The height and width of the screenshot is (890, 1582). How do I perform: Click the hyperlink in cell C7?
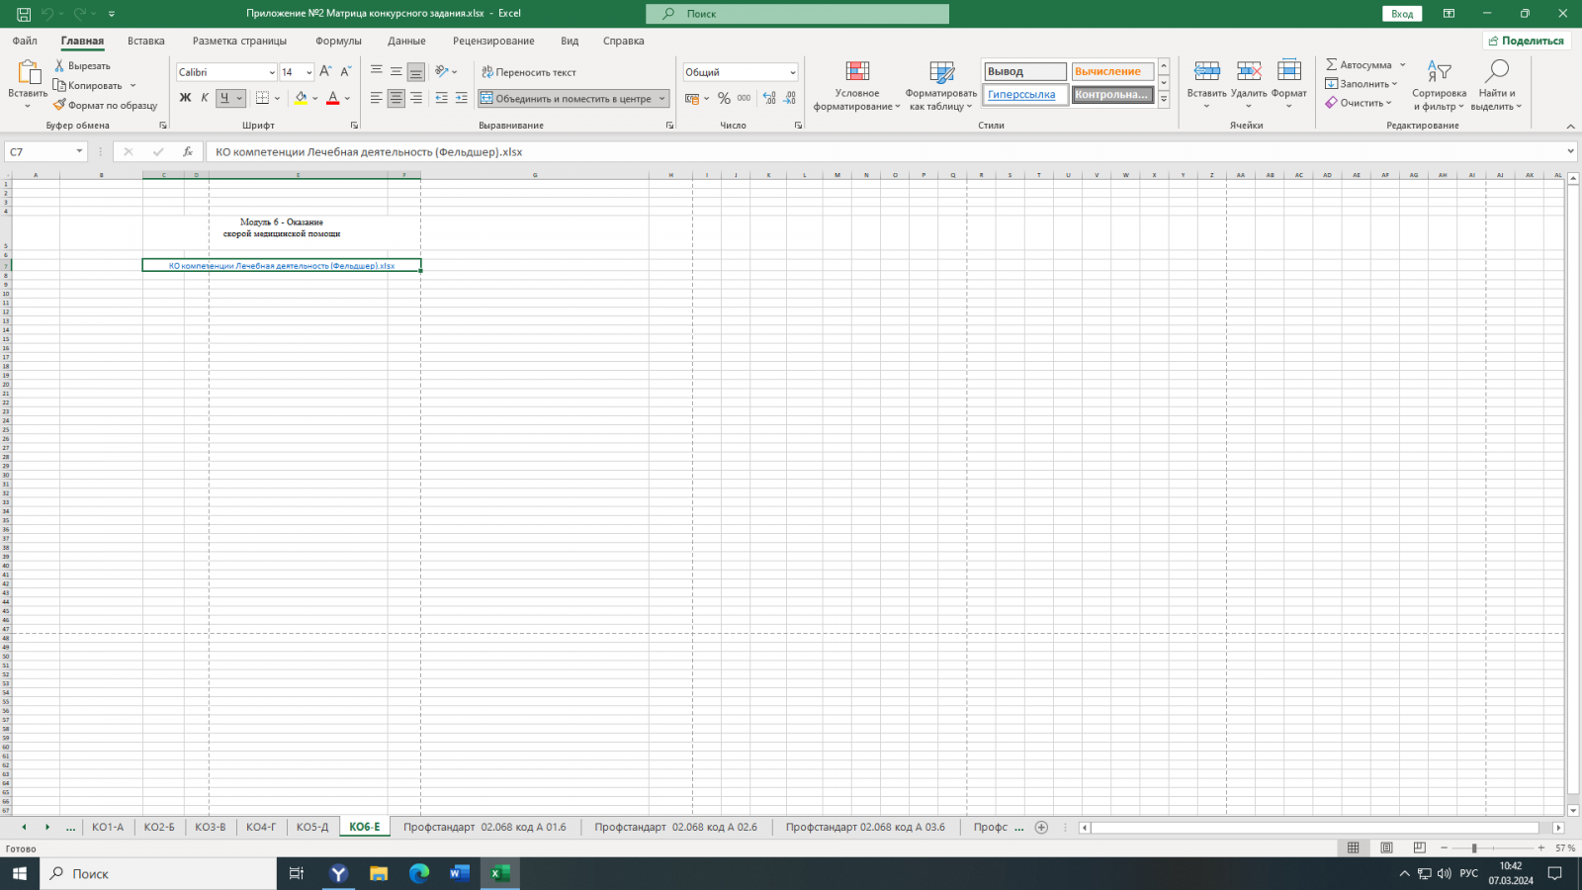pos(282,266)
